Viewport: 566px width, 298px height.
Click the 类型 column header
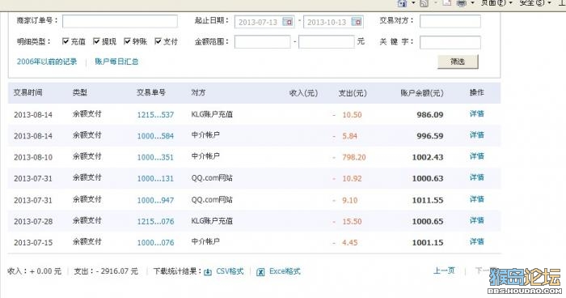point(80,92)
